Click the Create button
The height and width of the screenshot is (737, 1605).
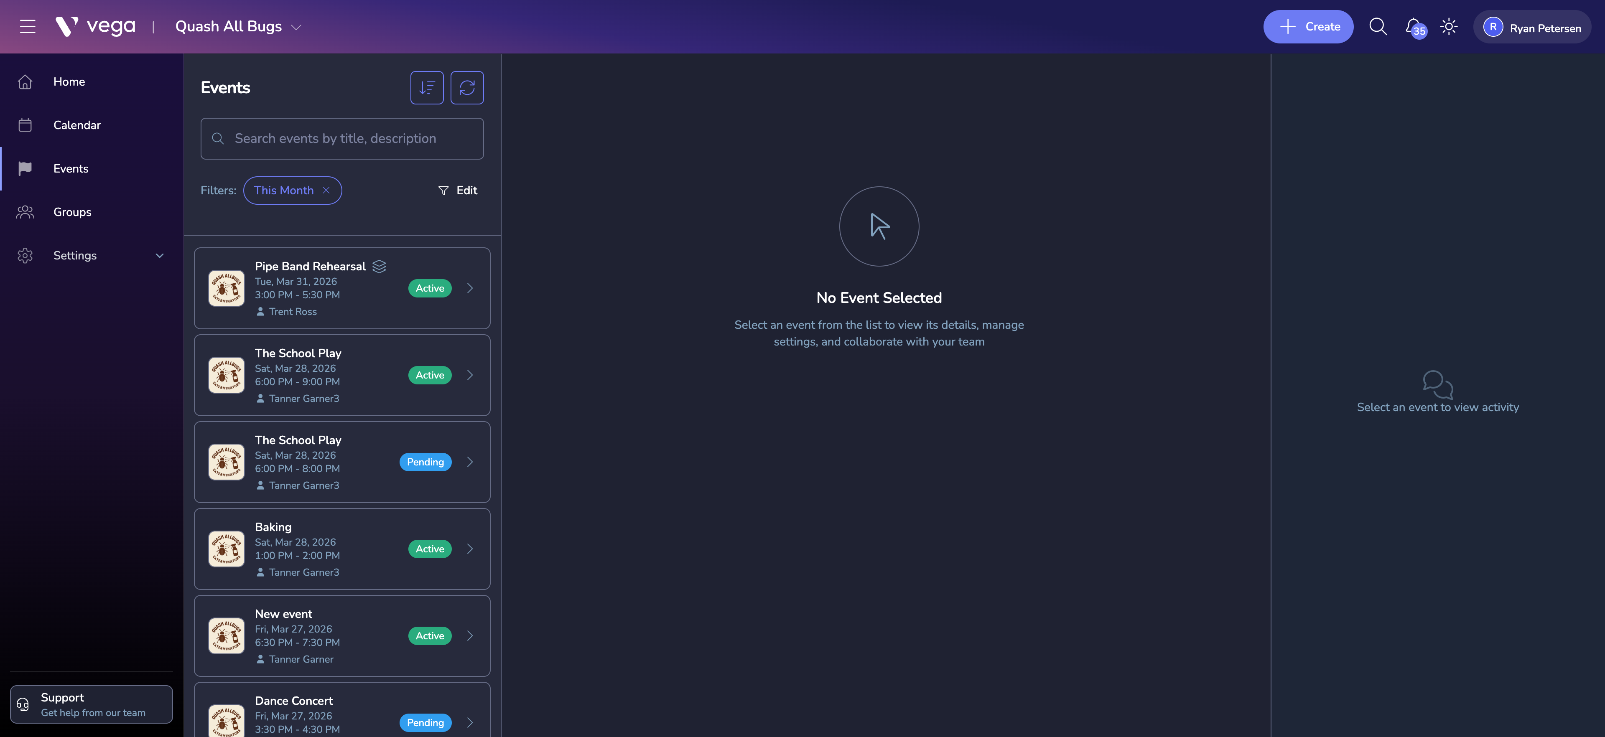click(x=1308, y=27)
